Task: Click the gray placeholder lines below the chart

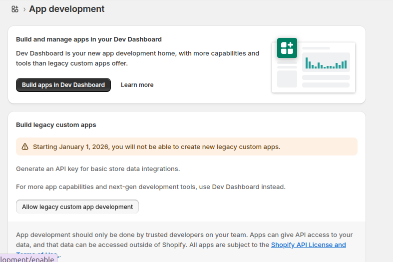Action: [326, 81]
